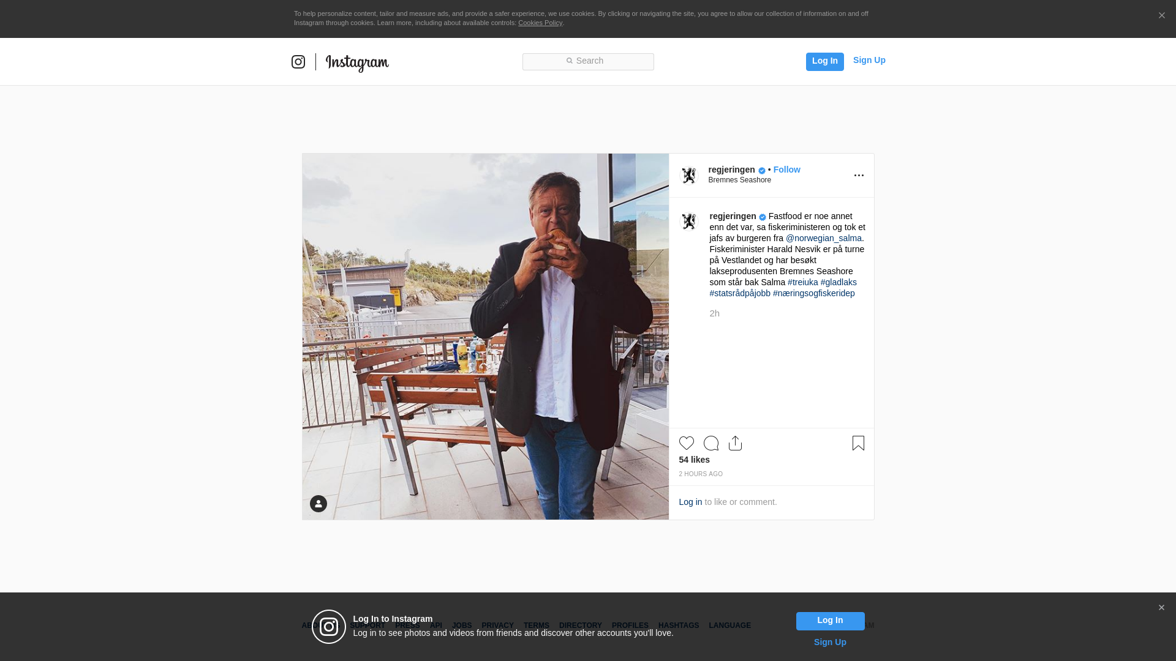Follow the regjeringen account
The image size is (1176, 661).
[x=786, y=170]
